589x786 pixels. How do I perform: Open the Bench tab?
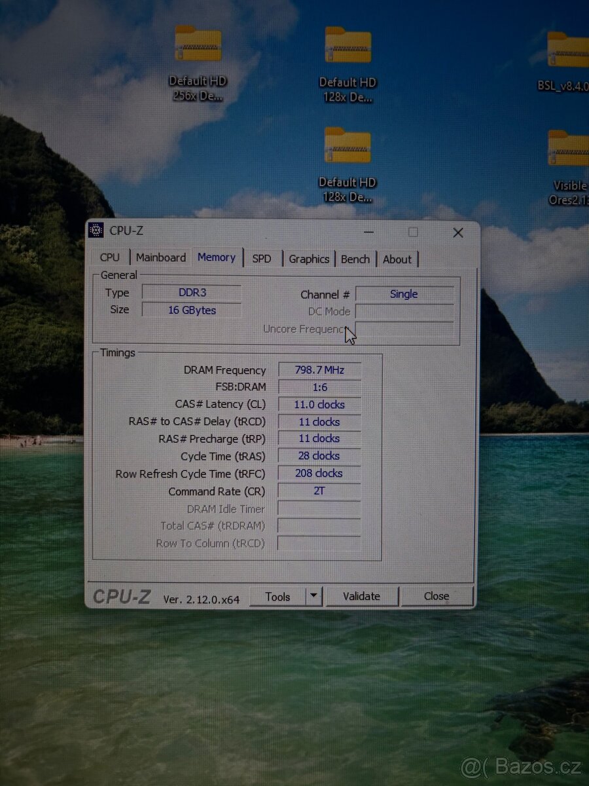point(355,259)
